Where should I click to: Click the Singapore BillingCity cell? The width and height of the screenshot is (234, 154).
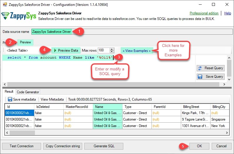220,119
